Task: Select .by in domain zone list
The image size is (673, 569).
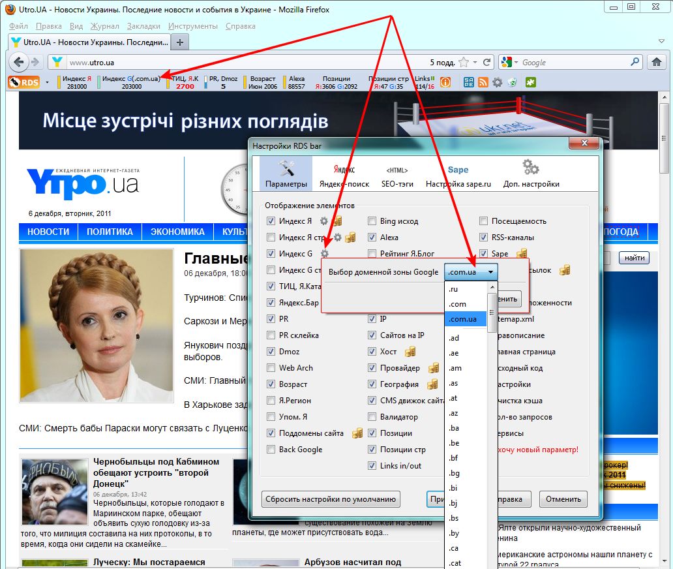Action: (466, 533)
